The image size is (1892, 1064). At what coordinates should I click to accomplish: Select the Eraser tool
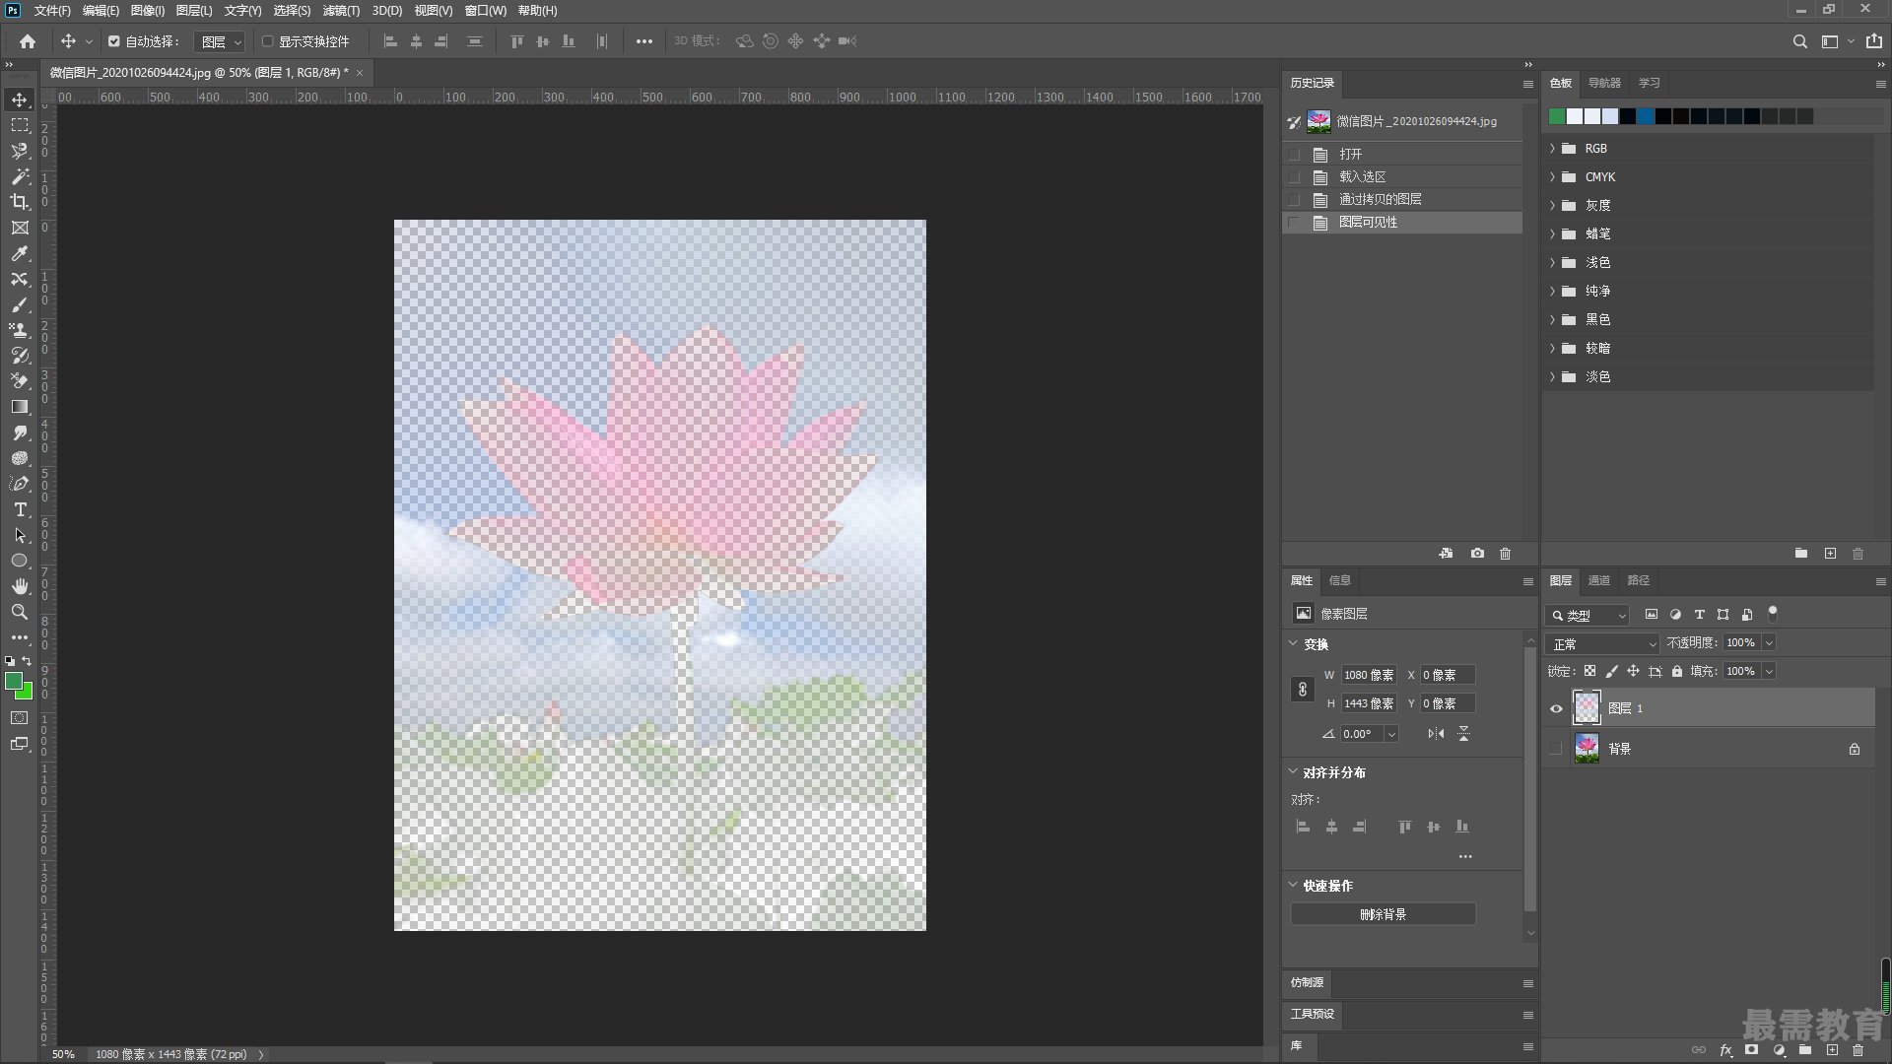pyautogui.click(x=20, y=381)
